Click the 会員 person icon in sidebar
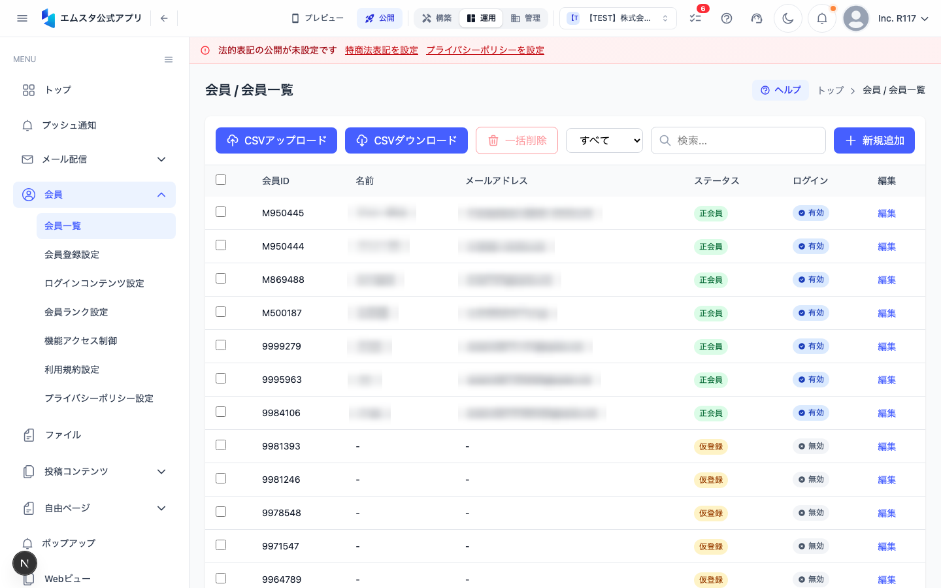941x588 pixels. pyautogui.click(x=29, y=195)
